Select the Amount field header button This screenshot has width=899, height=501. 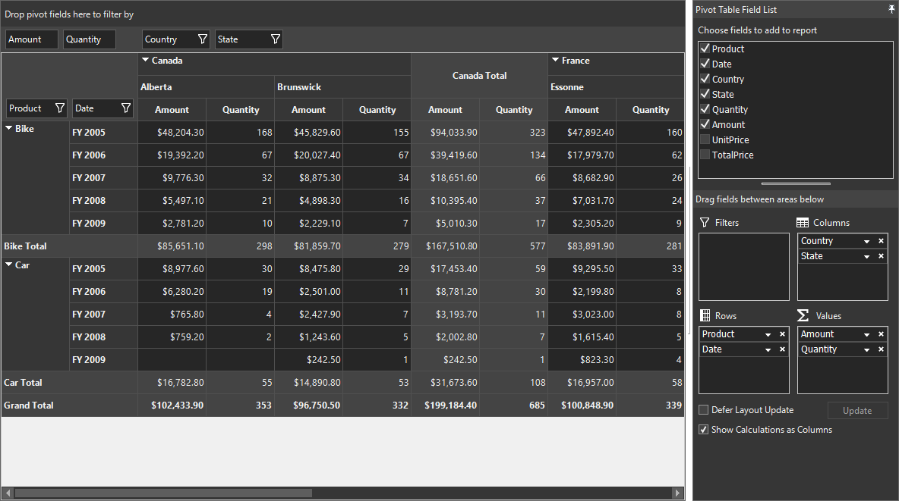click(32, 39)
